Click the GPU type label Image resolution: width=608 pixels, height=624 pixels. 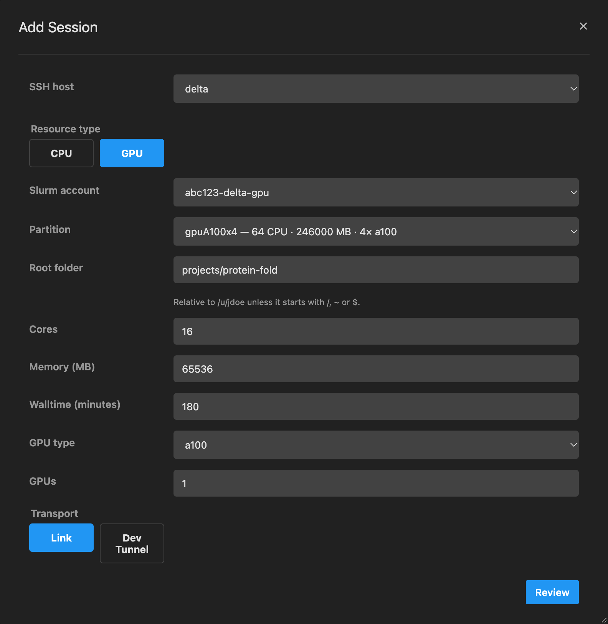tap(52, 443)
